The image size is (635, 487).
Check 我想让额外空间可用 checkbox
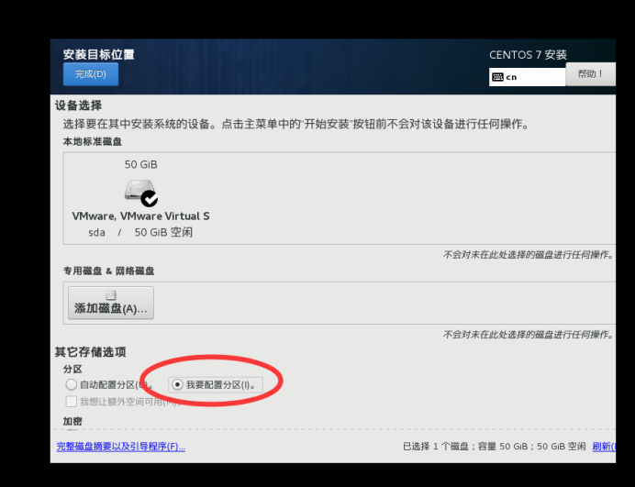(72, 402)
